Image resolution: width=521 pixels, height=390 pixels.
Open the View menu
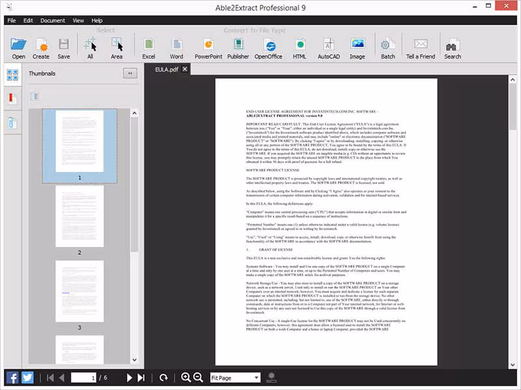78,21
